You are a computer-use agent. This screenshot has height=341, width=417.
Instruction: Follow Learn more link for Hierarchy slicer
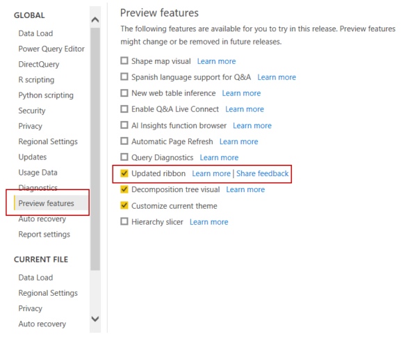tap(208, 222)
